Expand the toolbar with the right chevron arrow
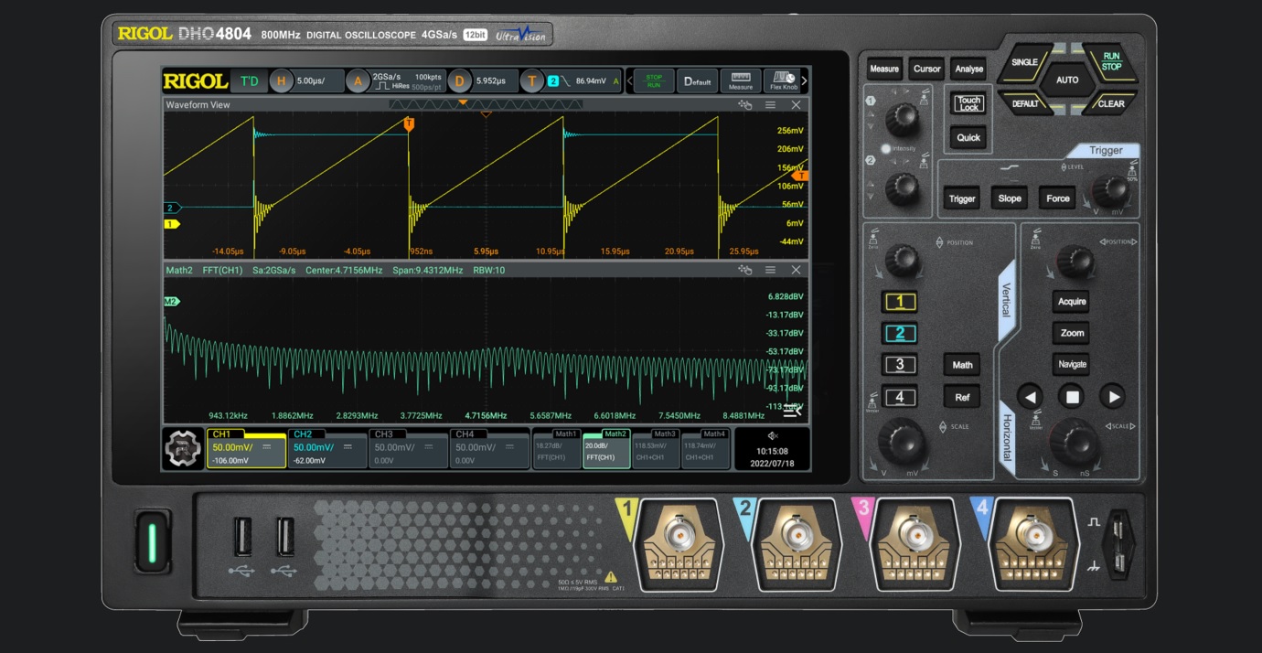This screenshot has width=1262, height=653. click(x=804, y=80)
